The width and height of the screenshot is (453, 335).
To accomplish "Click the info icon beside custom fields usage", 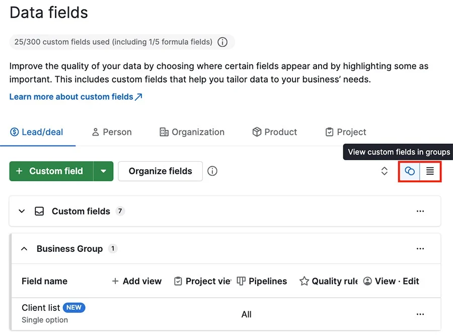I will click(x=222, y=42).
